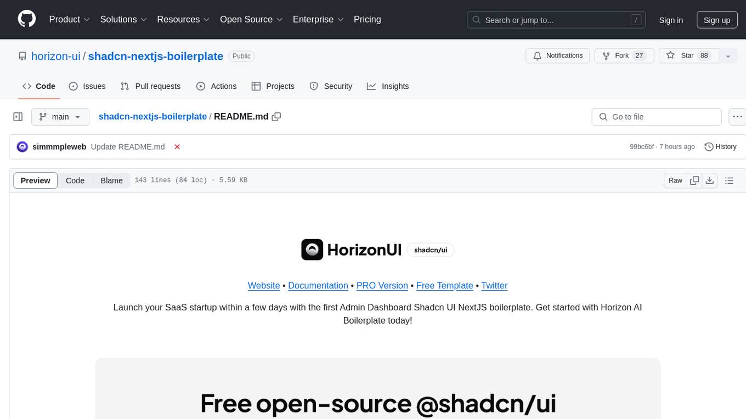Image resolution: width=746 pixels, height=419 pixels.
Task: Open the more file actions menu
Action: pyautogui.click(x=737, y=117)
